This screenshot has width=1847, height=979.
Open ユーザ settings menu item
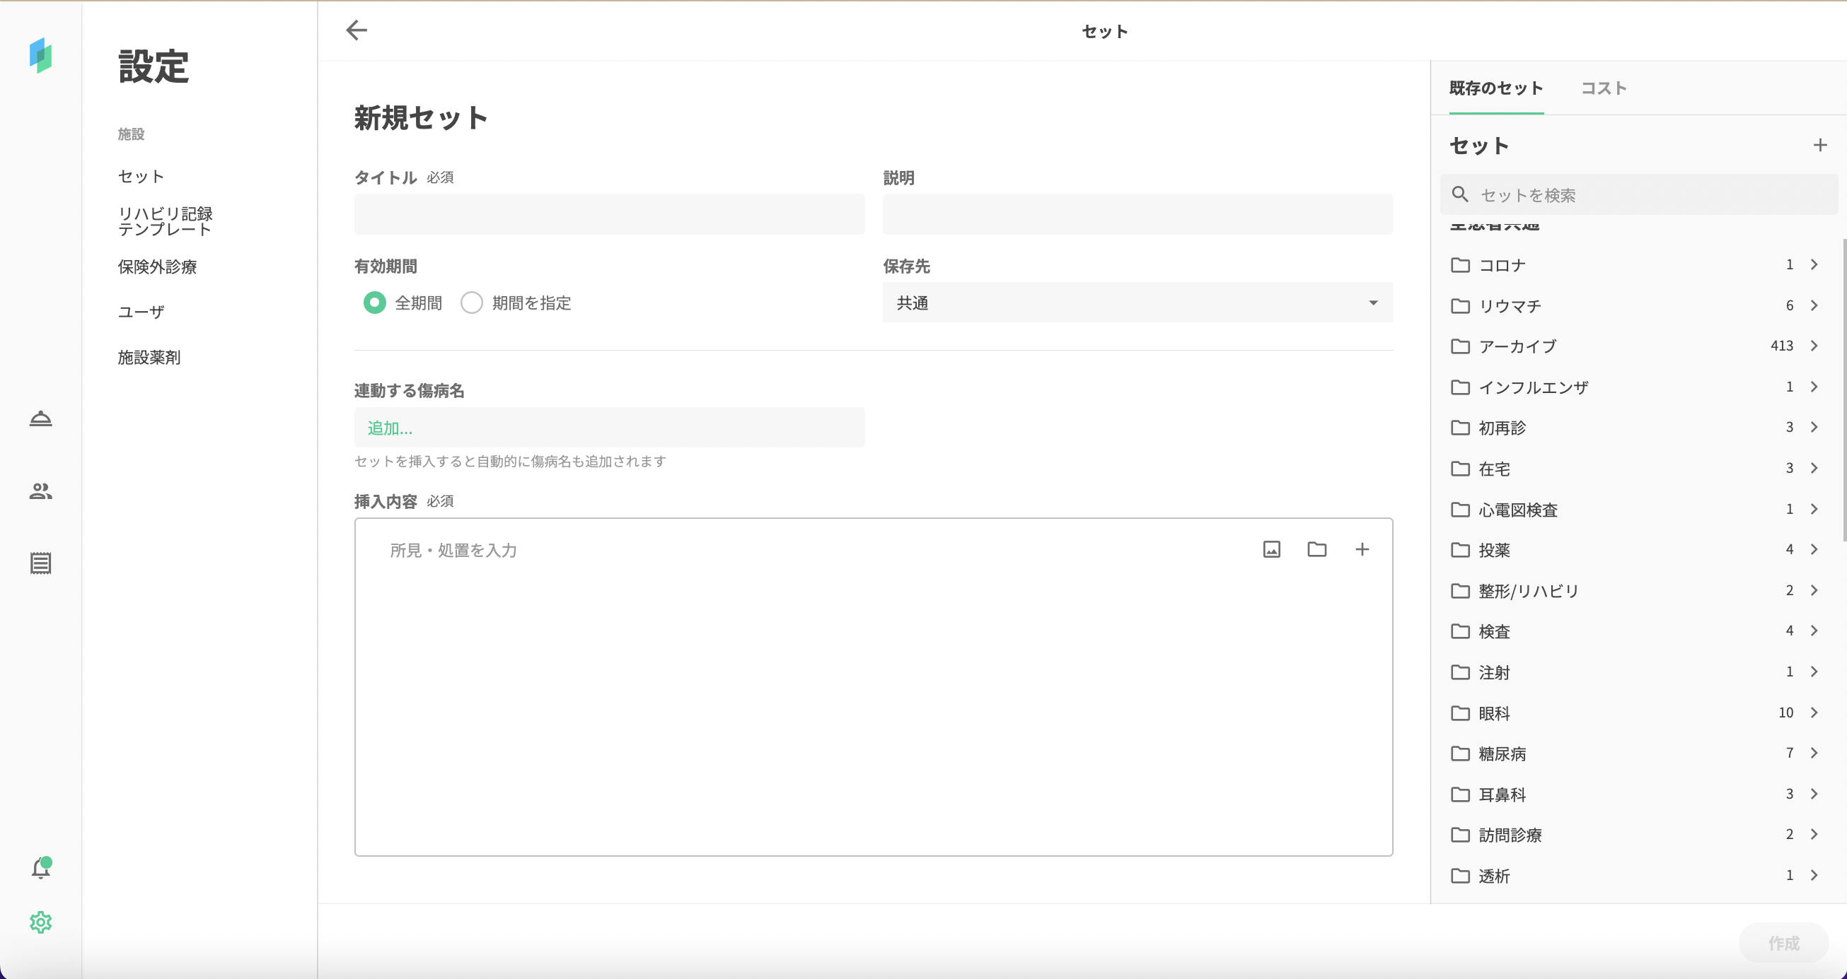tap(141, 312)
